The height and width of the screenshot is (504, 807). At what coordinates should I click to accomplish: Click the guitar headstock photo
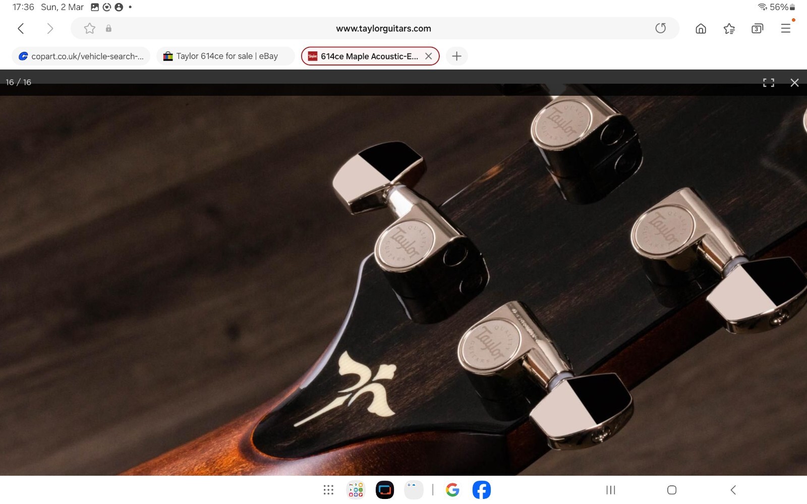tap(403, 285)
